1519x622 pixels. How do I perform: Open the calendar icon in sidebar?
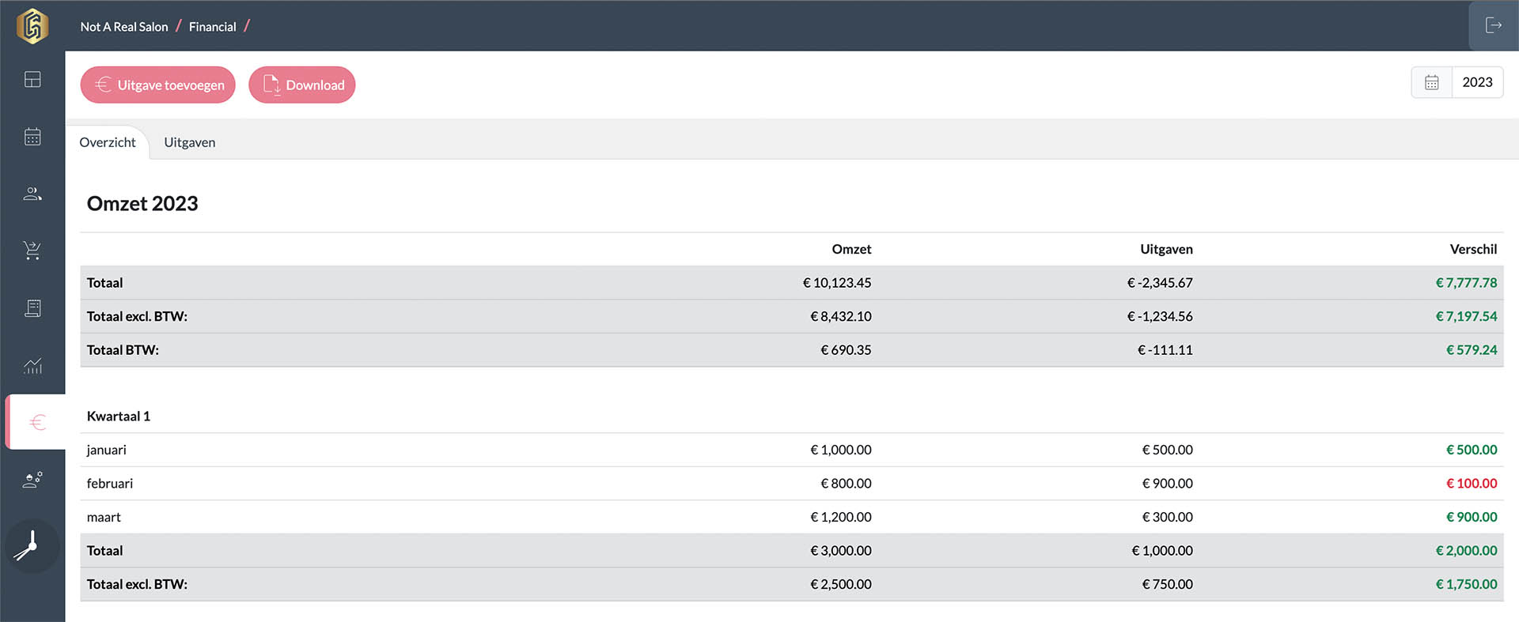point(32,137)
